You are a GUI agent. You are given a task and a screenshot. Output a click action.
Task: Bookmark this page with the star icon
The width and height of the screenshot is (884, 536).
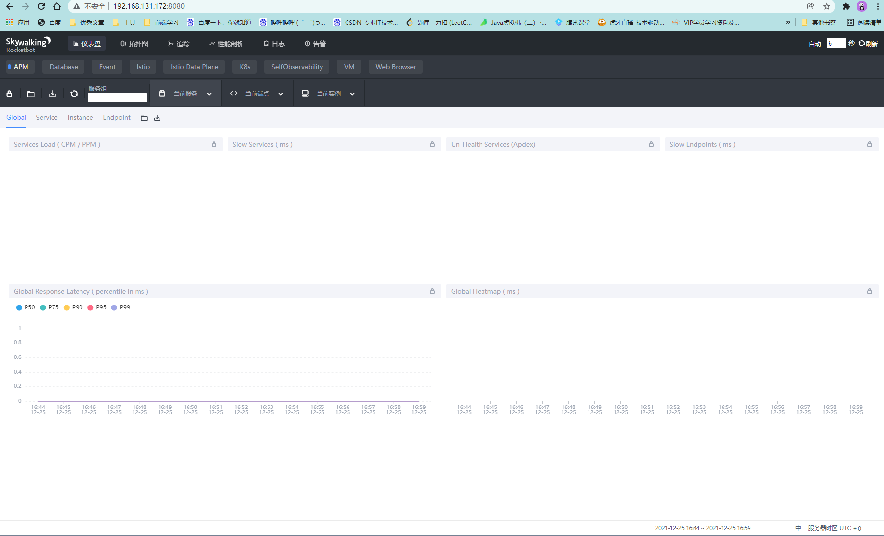pyautogui.click(x=827, y=6)
